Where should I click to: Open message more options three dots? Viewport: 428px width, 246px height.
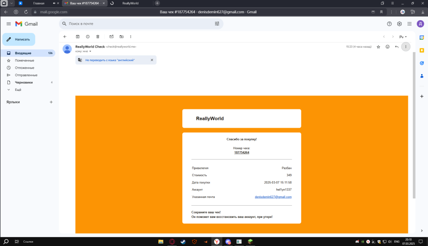click(406, 47)
